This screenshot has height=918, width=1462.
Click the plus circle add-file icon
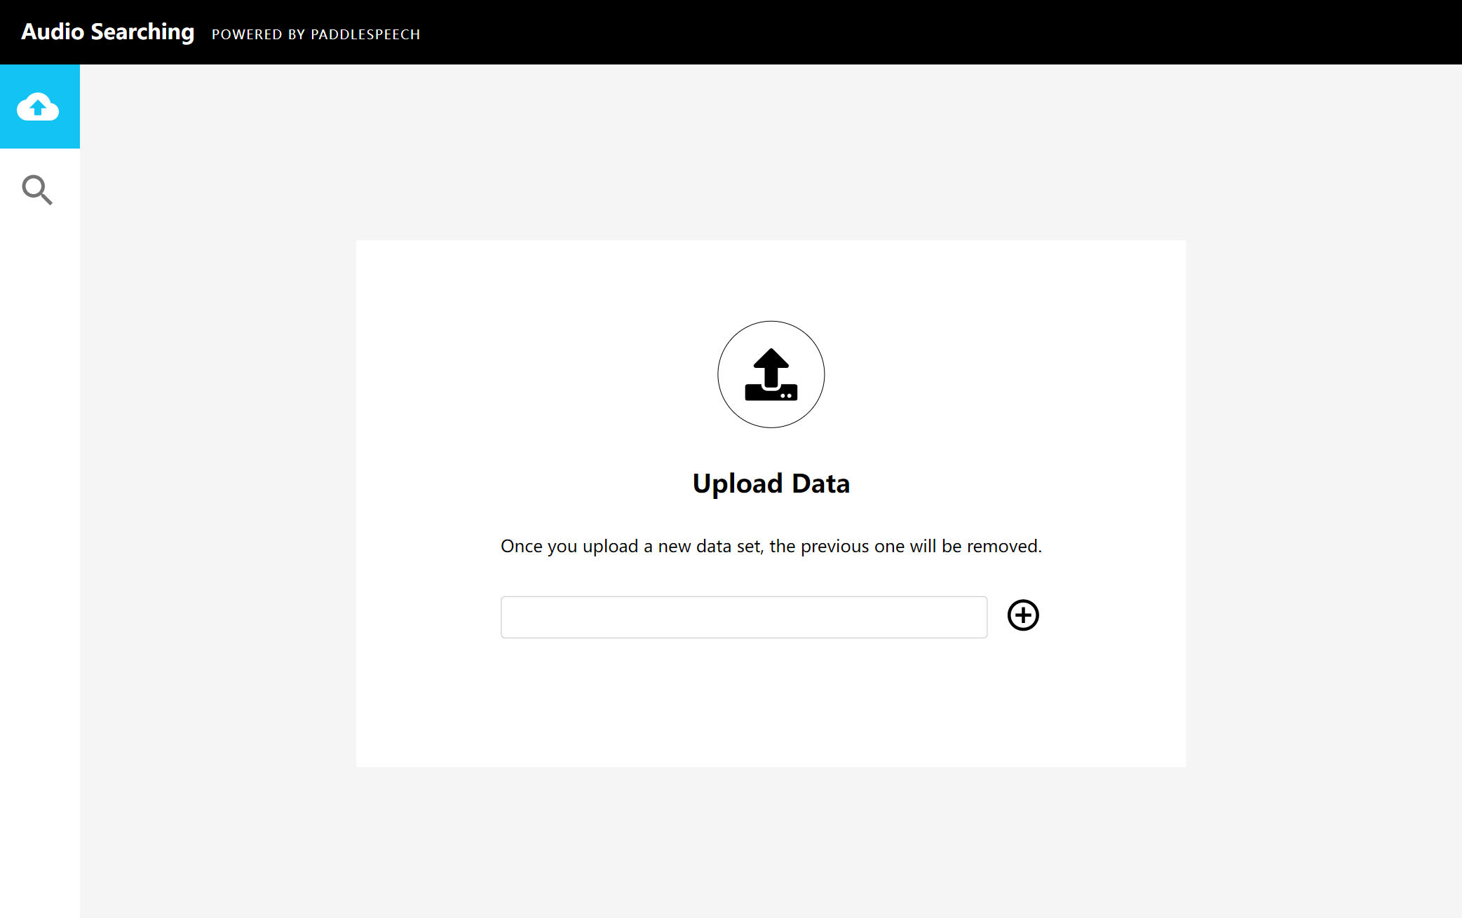tap(1023, 615)
